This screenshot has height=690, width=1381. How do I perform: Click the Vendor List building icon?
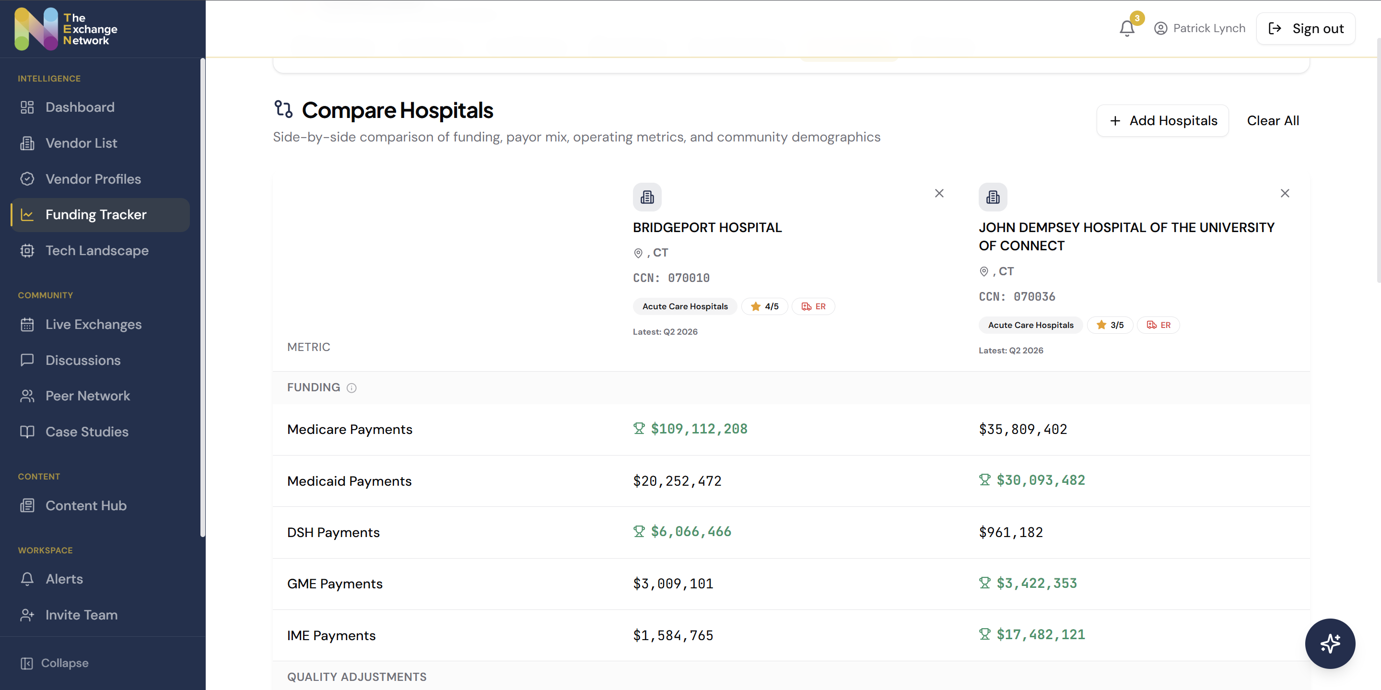pyautogui.click(x=27, y=143)
